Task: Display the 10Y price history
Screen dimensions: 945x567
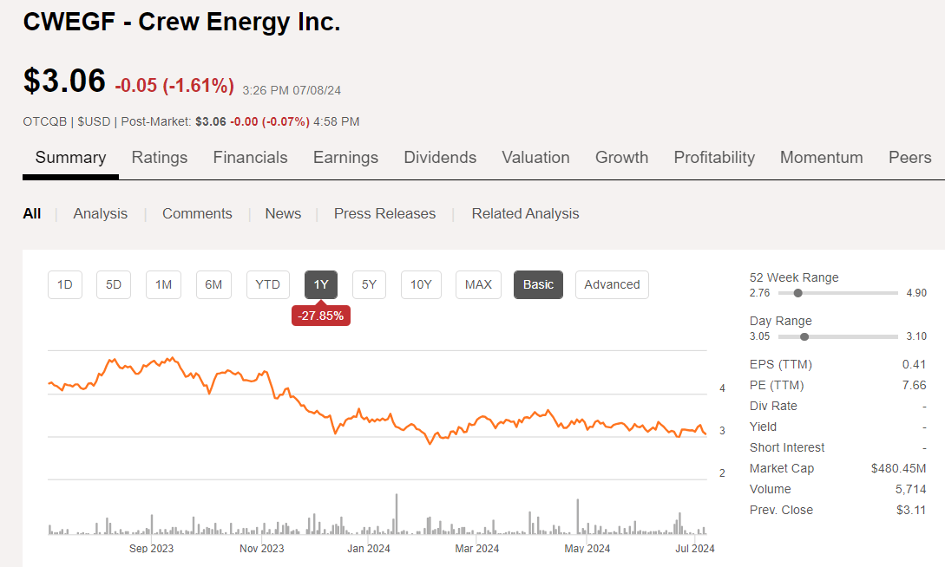Action: 420,284
